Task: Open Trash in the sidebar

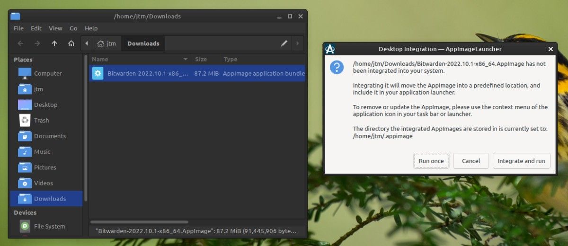Action: click(46, 120)
